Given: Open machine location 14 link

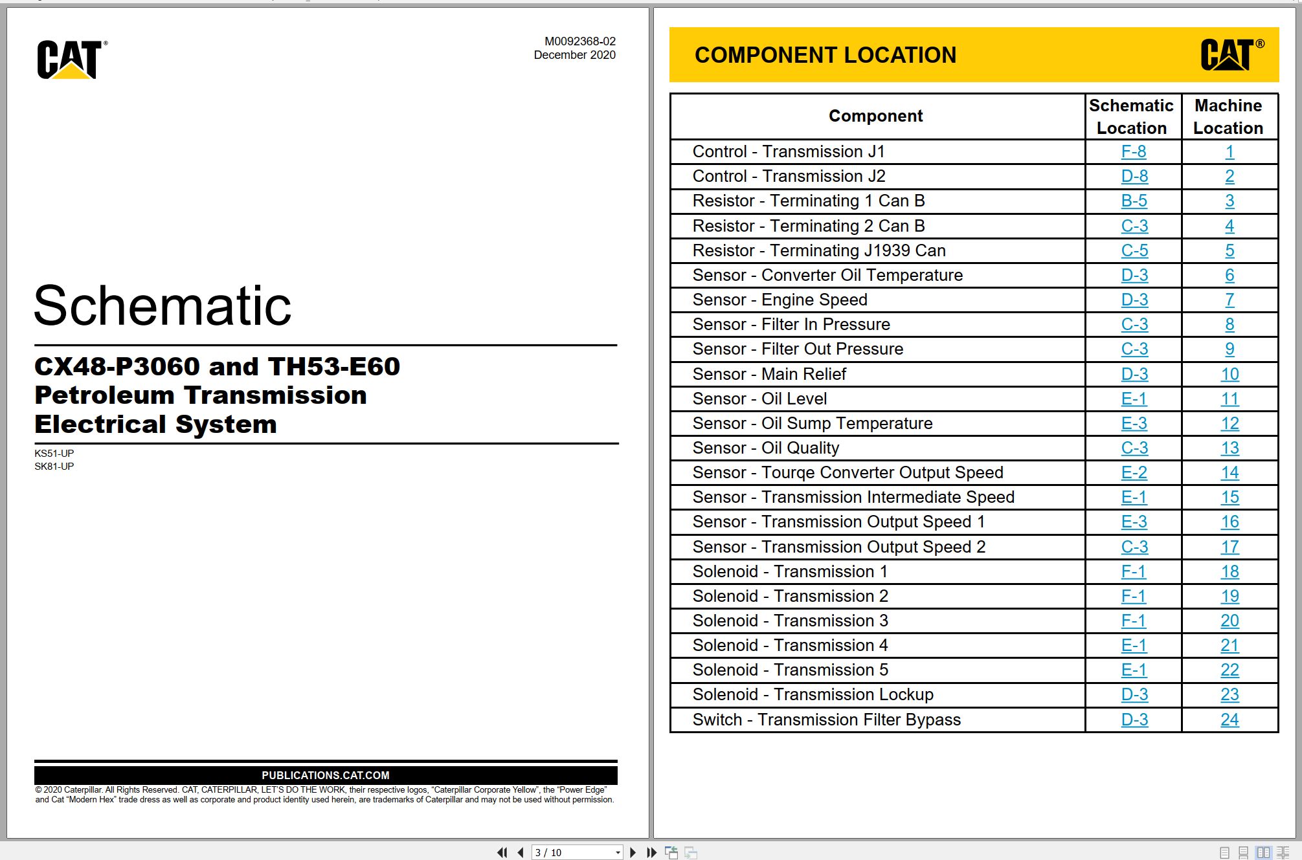Looking at the screenshot, I should click(1229, 472).
